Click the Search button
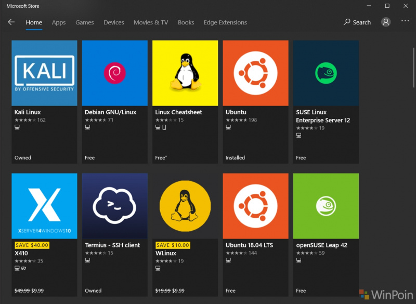The width and height of the screenshot is (416, 304). coord(357,22)
